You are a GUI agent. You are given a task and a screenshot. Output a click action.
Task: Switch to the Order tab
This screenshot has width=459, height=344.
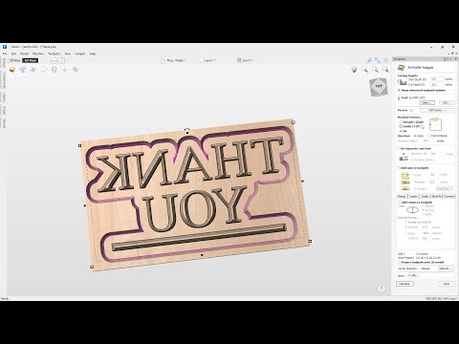[425, 196]
